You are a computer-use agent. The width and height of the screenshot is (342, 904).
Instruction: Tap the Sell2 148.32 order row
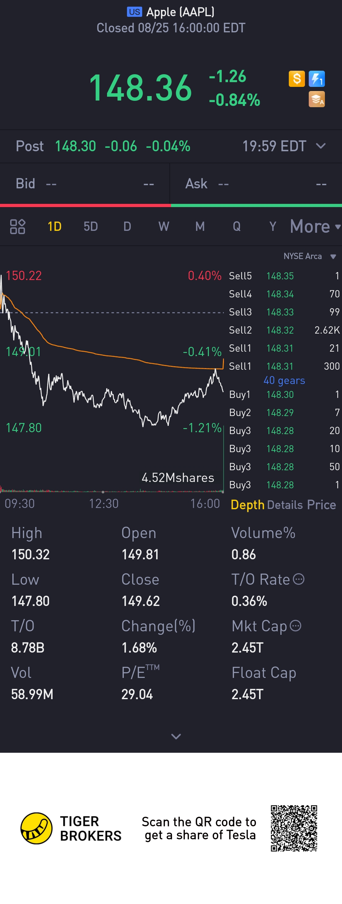click(284, 330)
